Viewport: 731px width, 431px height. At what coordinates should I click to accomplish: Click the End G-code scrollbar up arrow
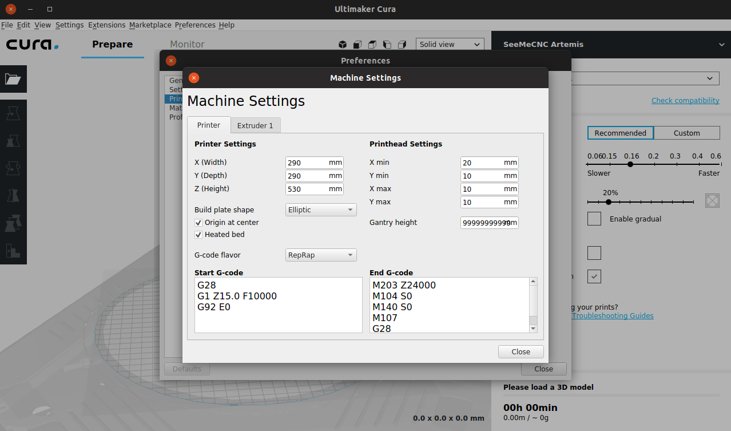tap(534, 282)
